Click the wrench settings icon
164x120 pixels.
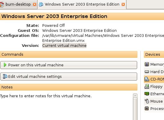5,76
